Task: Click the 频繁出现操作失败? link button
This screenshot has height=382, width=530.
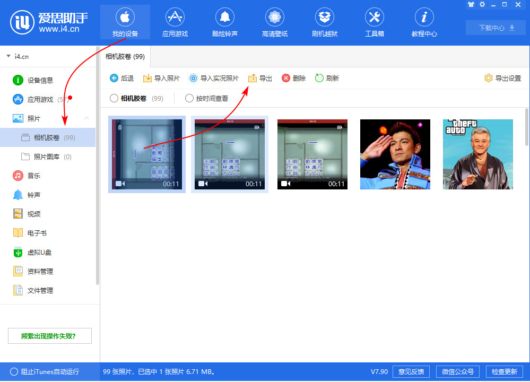Action: (50, 336)
